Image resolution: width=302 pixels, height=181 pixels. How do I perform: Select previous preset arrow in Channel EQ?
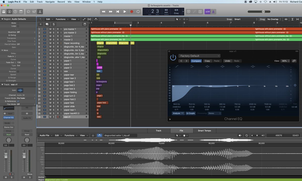pos(181,61)
